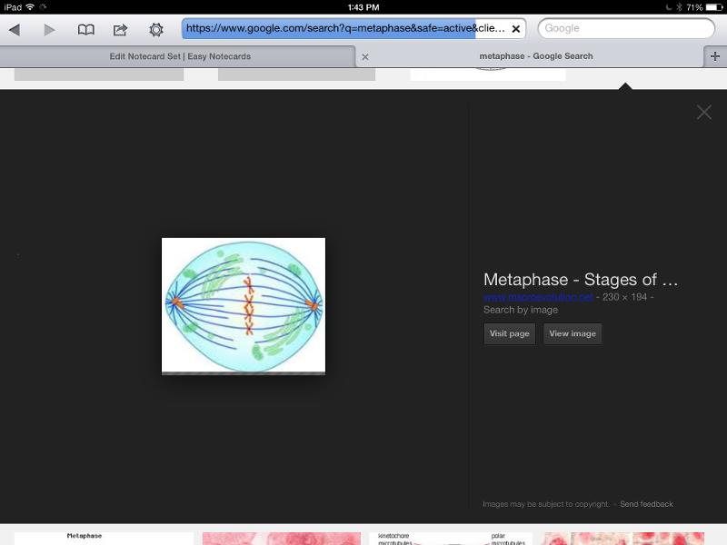727x545 pixels.
Task: Tap the metaphase cell diagram preview image
Action: [x=243, y=305]
